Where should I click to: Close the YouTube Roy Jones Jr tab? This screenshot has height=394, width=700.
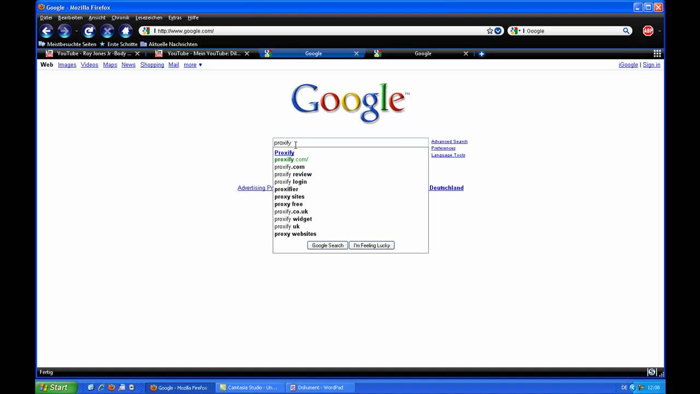point(137,54)
